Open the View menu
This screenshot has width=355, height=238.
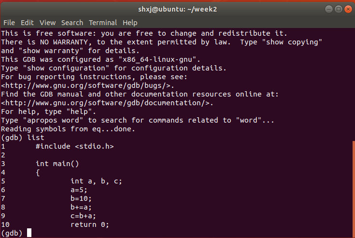pos(48,23)
